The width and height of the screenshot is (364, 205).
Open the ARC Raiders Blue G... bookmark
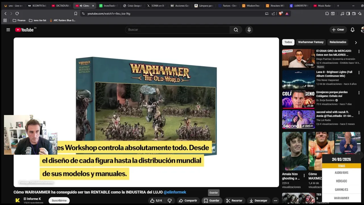tap(62, 20)
